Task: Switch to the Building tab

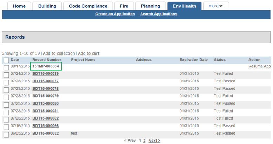Action: (47, 6)
